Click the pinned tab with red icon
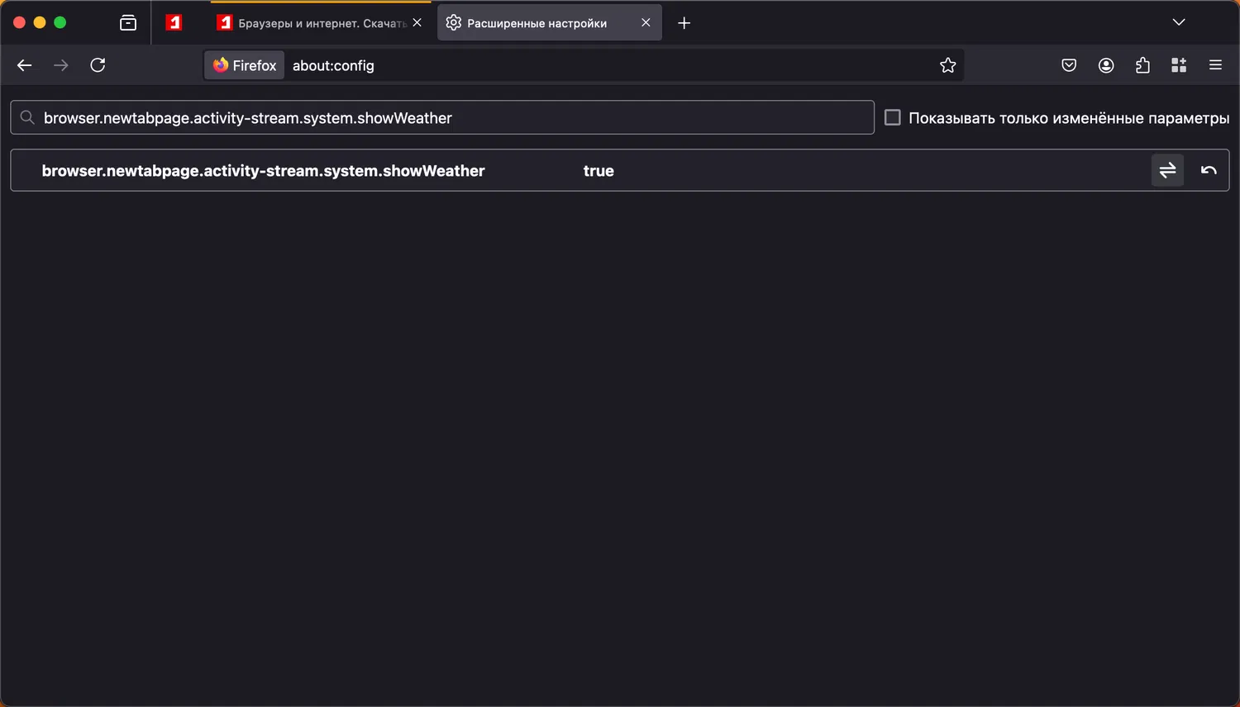Screen dimensions: 1240x707 (174, 23)
